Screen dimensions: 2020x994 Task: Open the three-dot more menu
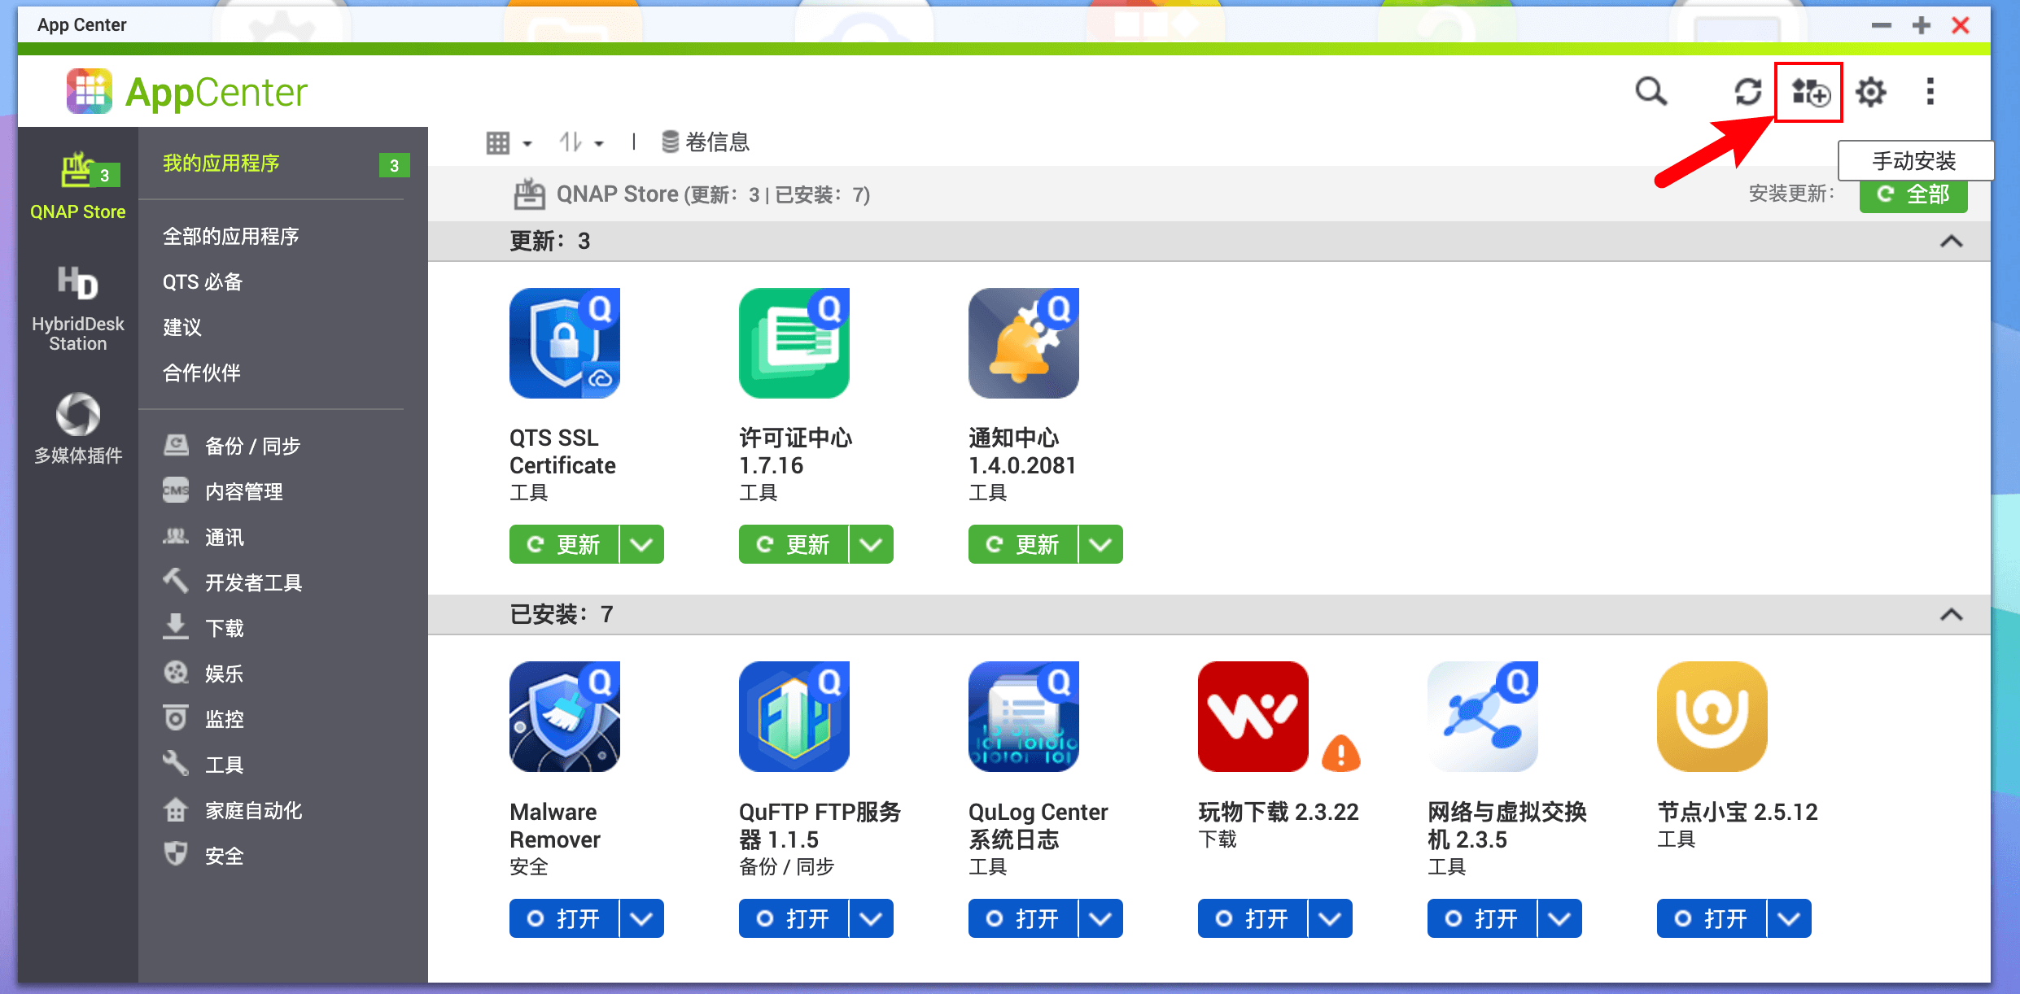coord(1930,92)
